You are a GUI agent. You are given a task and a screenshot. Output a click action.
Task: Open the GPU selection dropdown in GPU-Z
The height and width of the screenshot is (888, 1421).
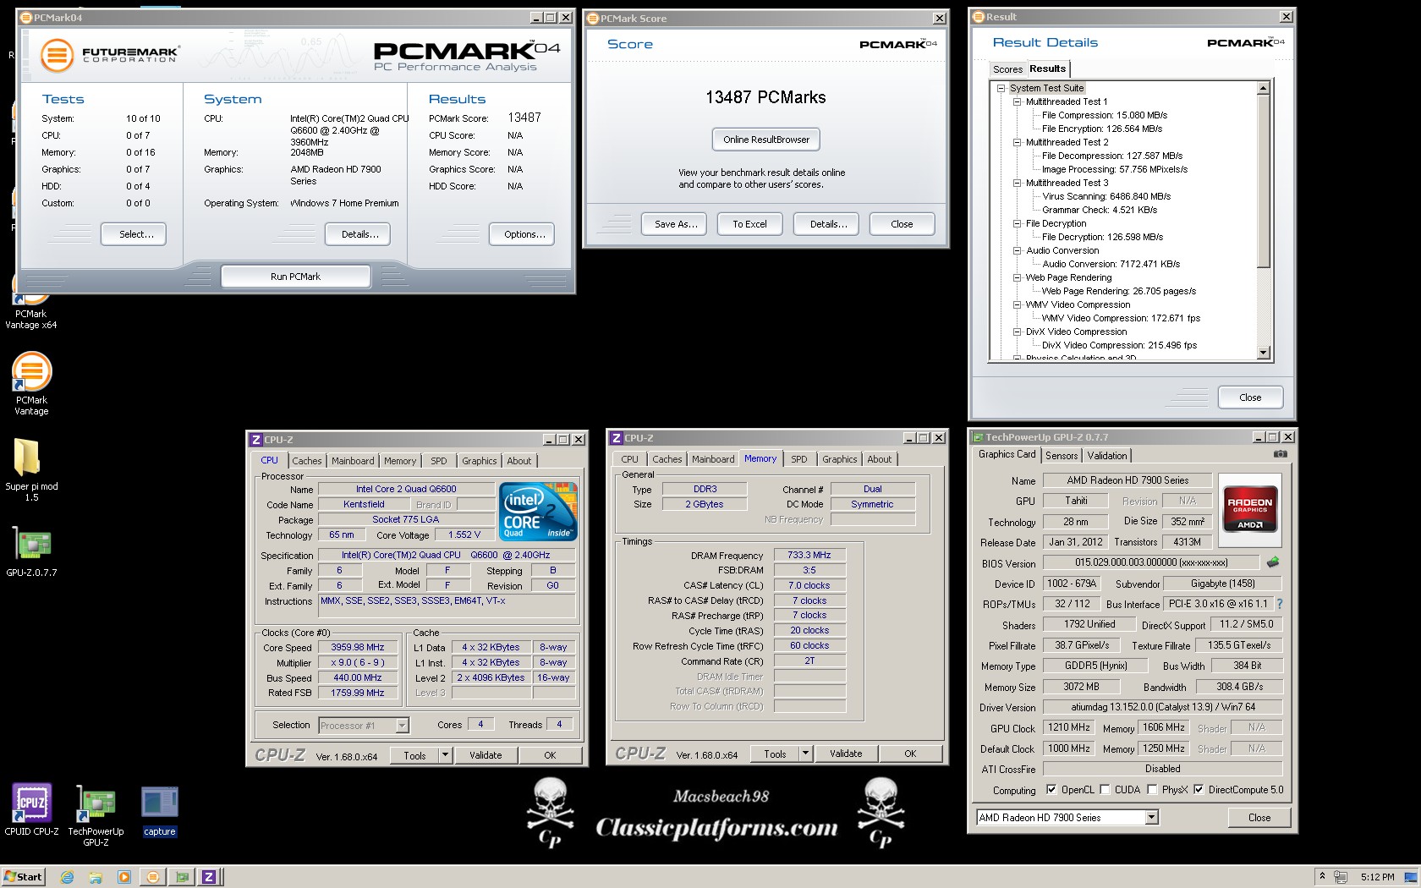[x=1151, y=817]
